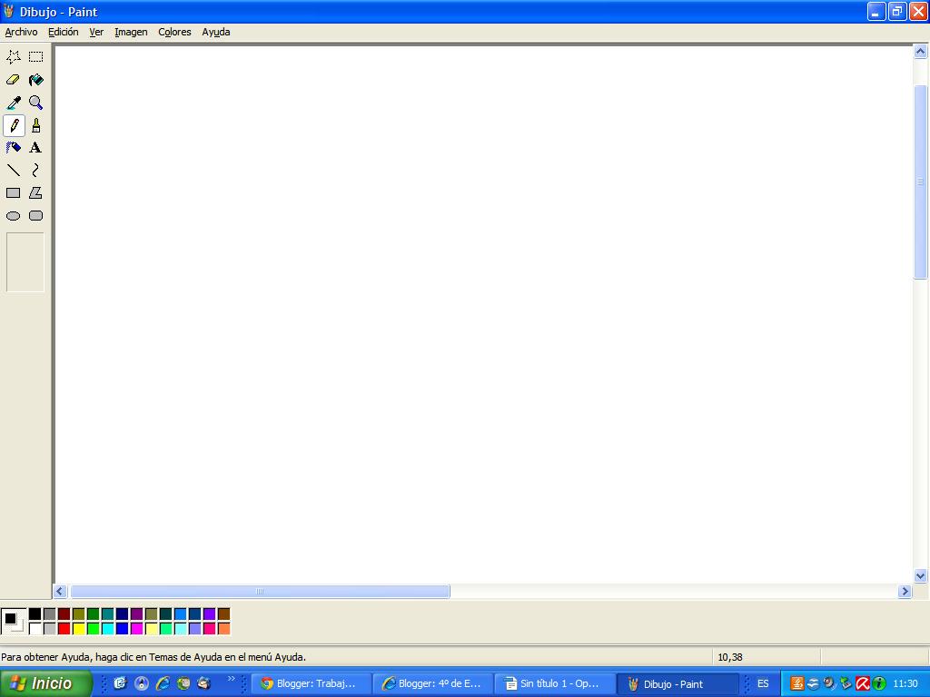Choose the Eraser tool
The height and width of the screenshot is (697, 930).
[x=13, y=80]
